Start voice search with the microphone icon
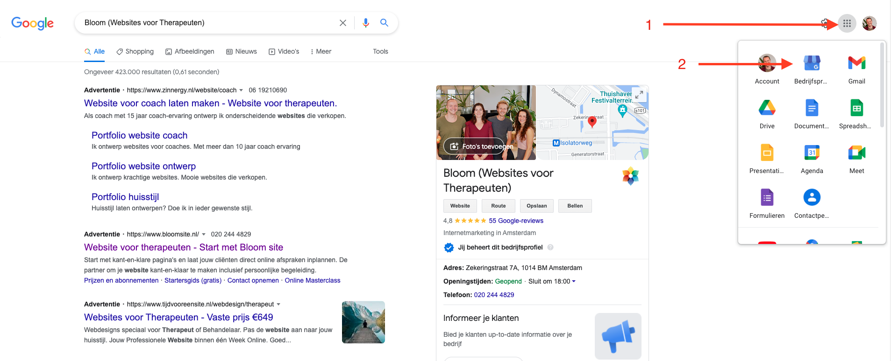This screenshot has width=891, height=361. click(x=366, y=23)
